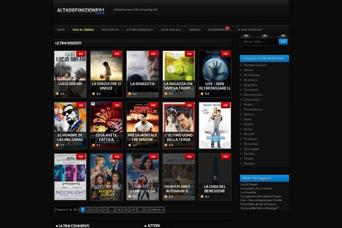The height and width of the screenshot is (228, 342).
Task: Select the Western category
Action: click(249, 164)
